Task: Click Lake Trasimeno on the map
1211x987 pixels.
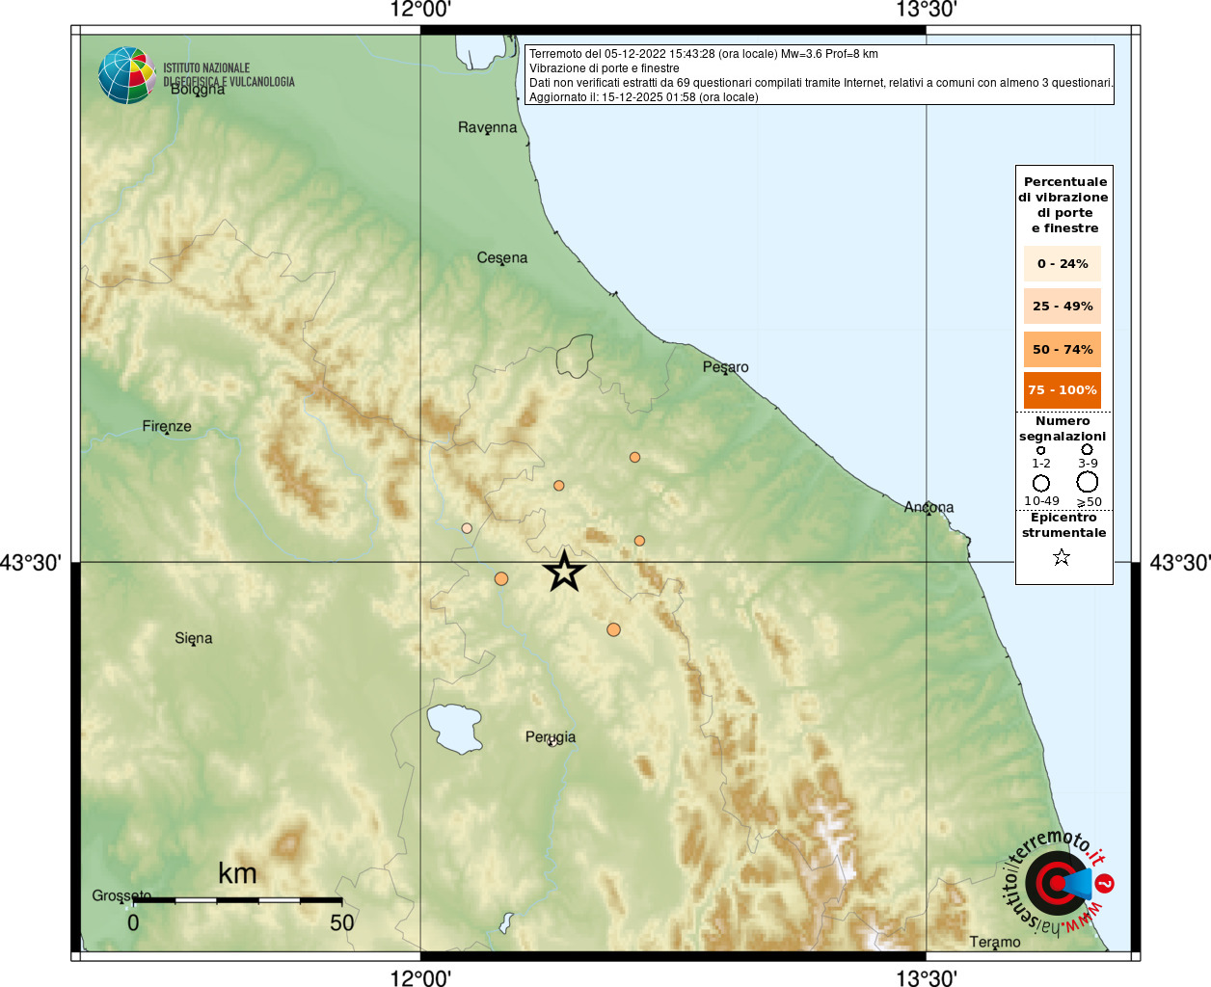Action: coord(454,728)
